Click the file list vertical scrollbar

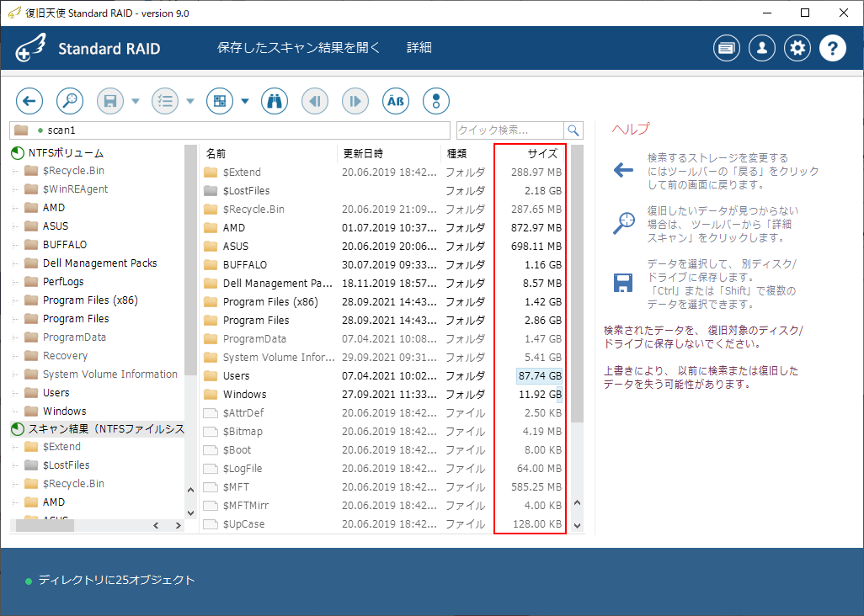pos(577,284)
